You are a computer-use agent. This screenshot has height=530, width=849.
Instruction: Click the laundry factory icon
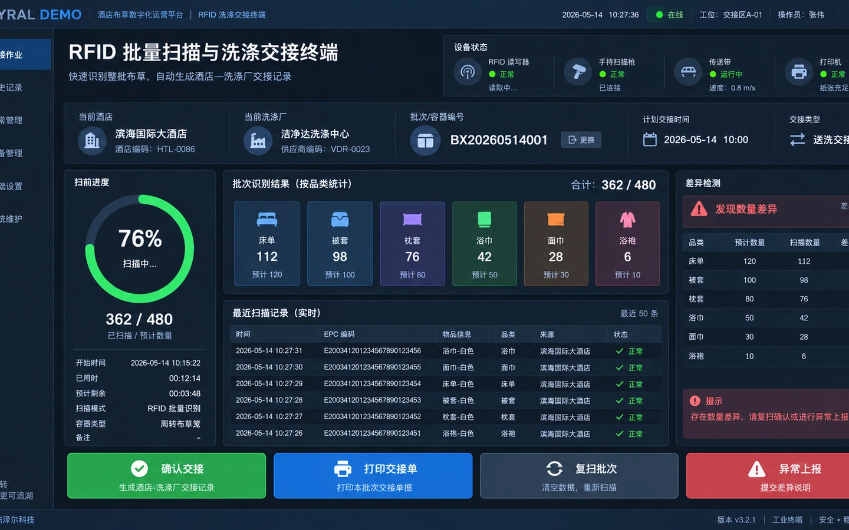coord(258,141)
